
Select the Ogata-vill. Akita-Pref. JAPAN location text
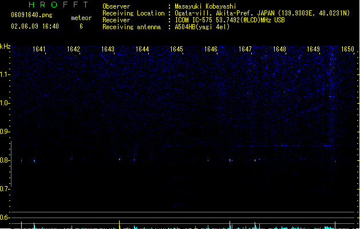262,13
